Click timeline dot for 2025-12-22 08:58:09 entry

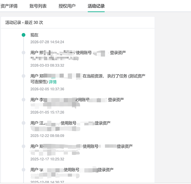click(x=24, y=123)
